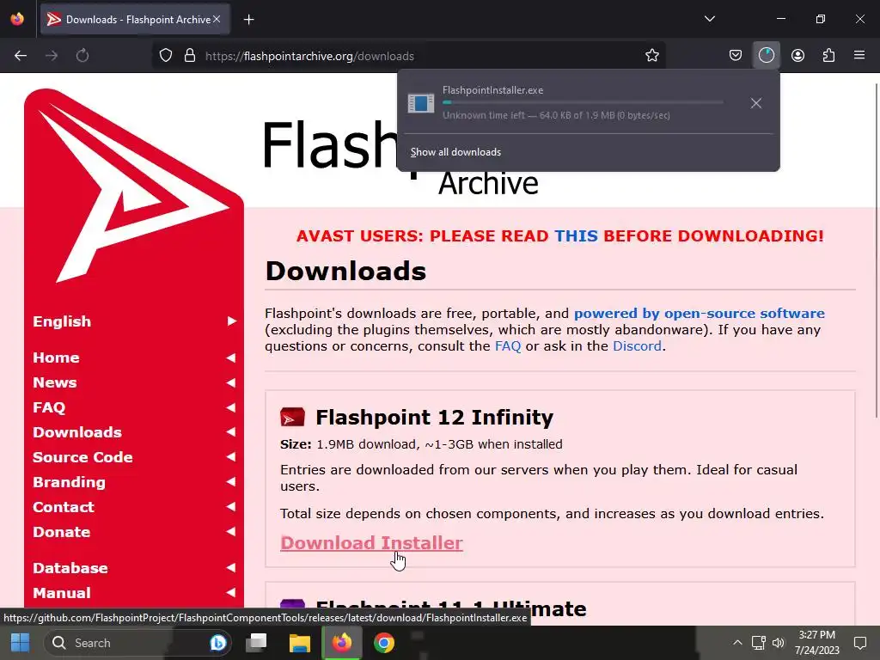880x660 pixels.
Task: Open the notification center icon
Action: (x=859, y=643)
